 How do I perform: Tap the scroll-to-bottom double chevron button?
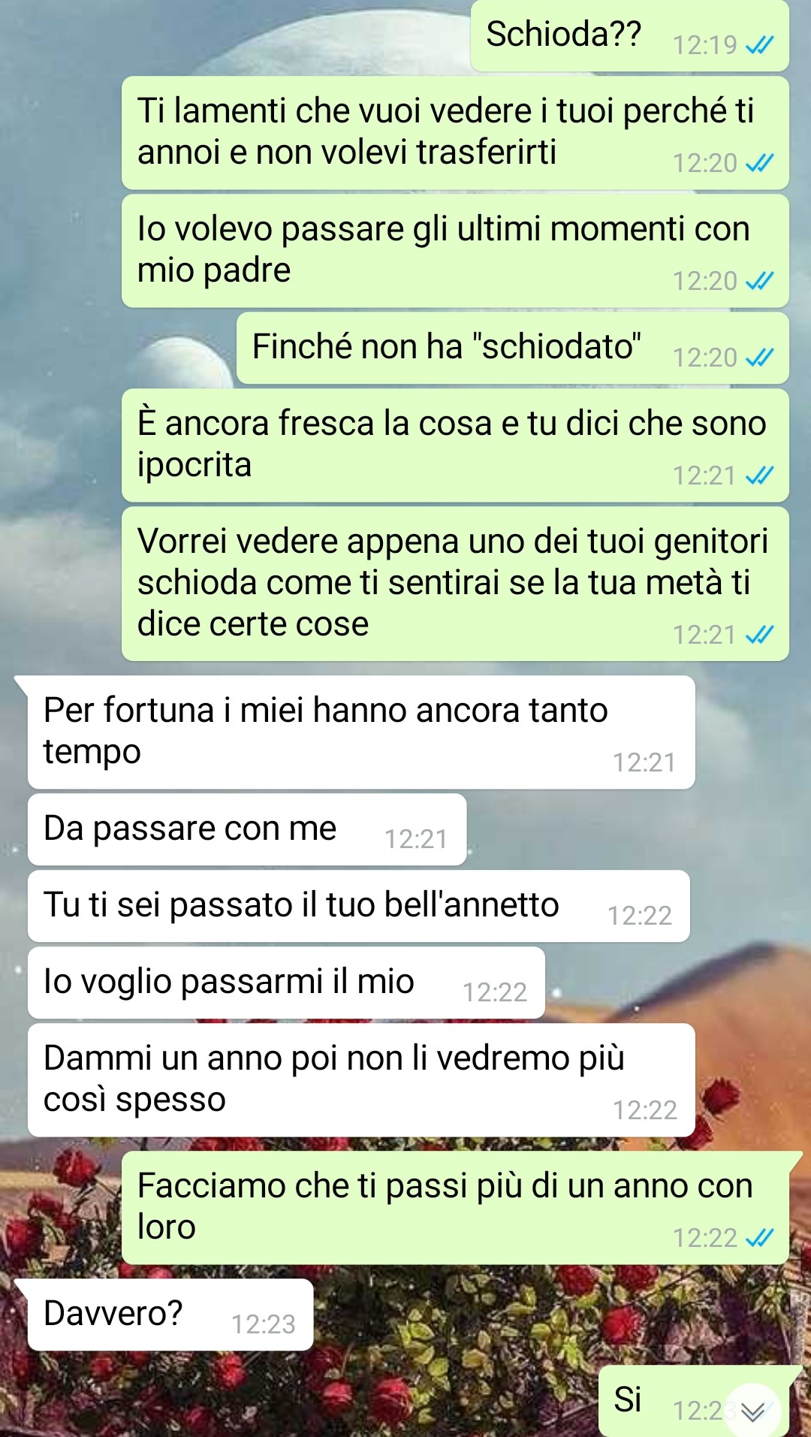coord(752,1411)
